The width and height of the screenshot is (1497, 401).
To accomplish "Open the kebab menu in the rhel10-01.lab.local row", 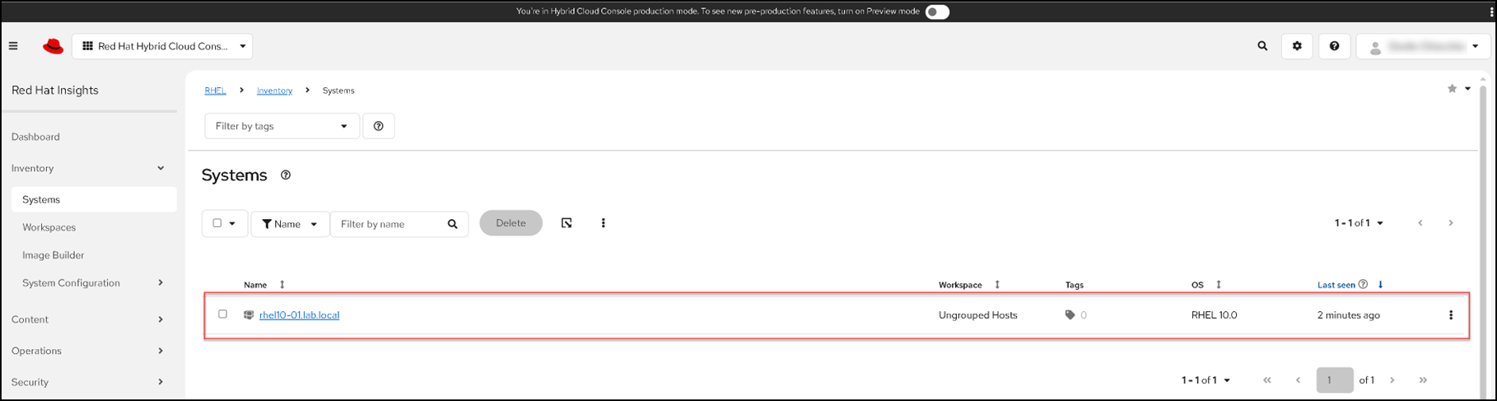I will tap(1451, 315).
